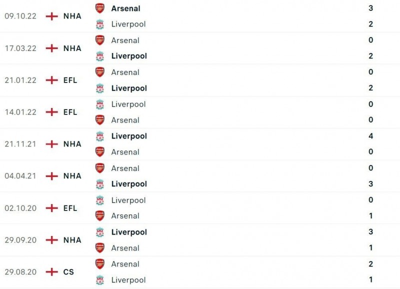Click the Arsenal crest in 14.01.22 match
The image size is (400, 289).
(100, 120)
